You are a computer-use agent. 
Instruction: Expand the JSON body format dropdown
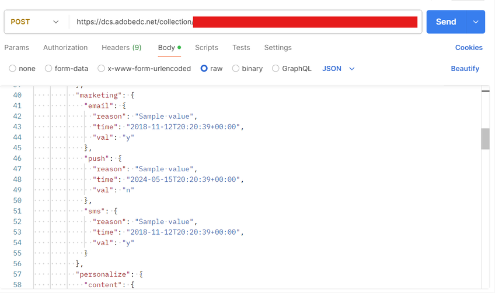pos(339,69)
